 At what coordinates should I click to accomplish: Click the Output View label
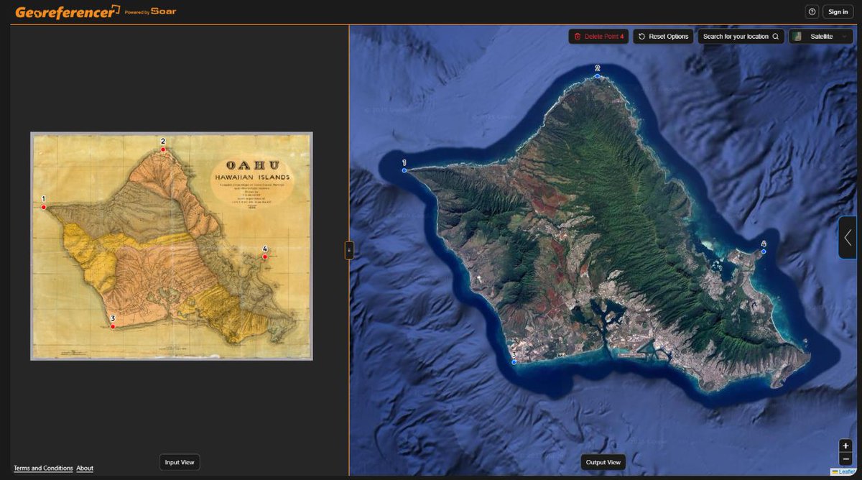603,462
